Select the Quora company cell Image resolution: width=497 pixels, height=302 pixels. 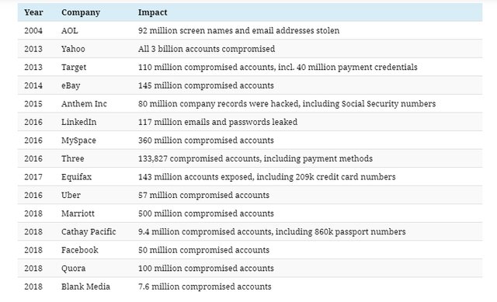(x=73, y=269)
